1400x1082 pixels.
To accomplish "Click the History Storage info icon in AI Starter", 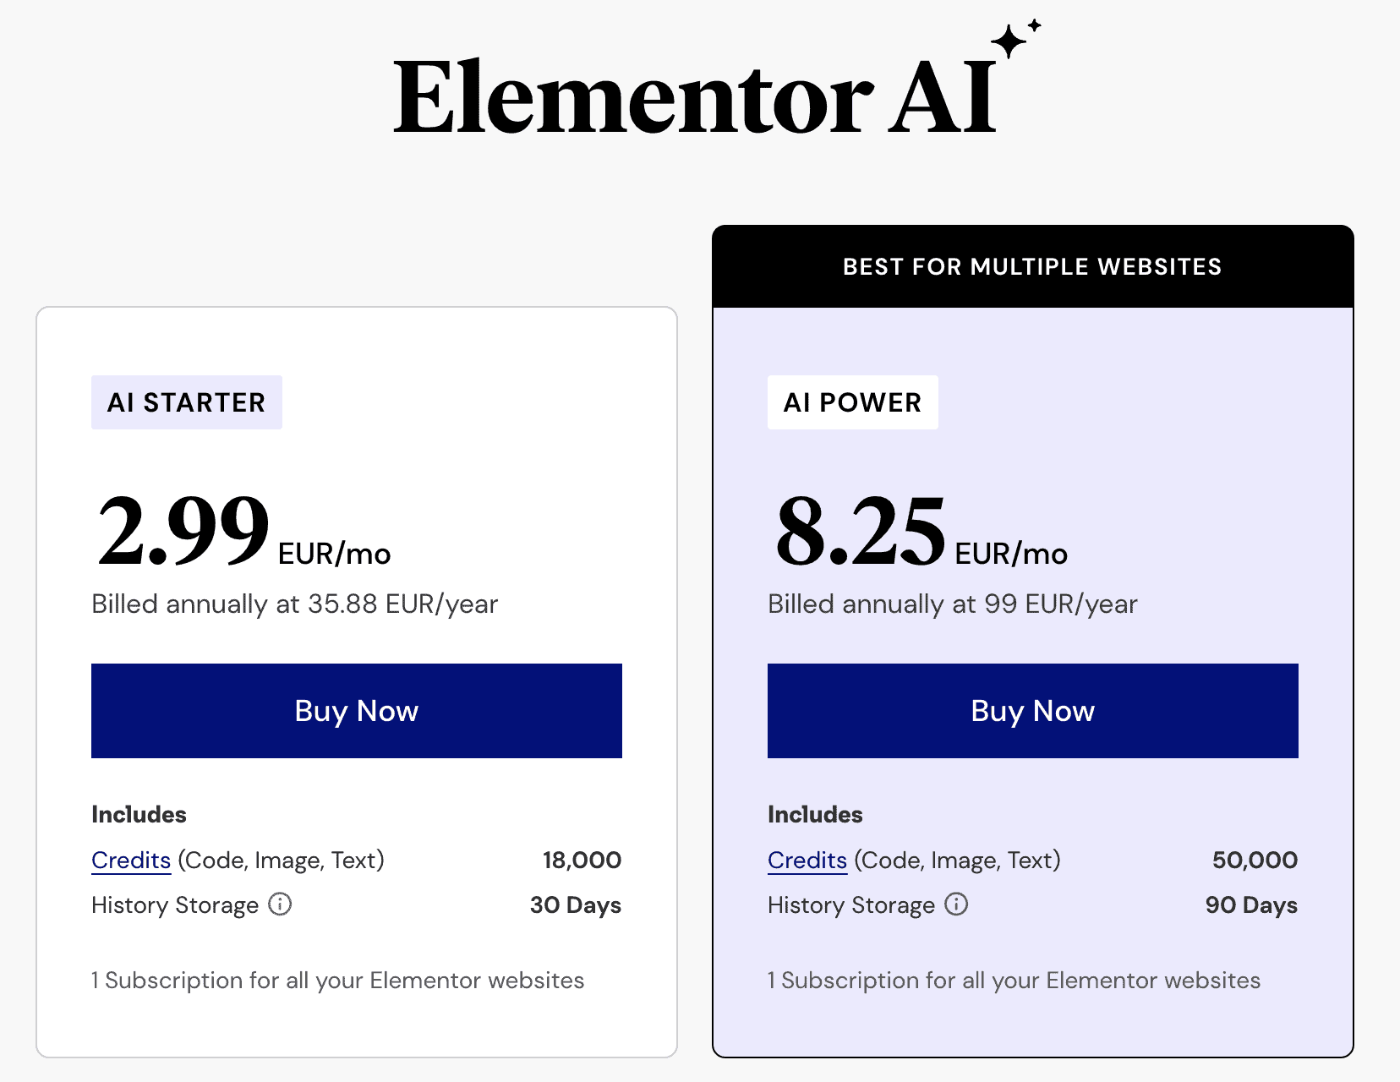I will [280, 904].
